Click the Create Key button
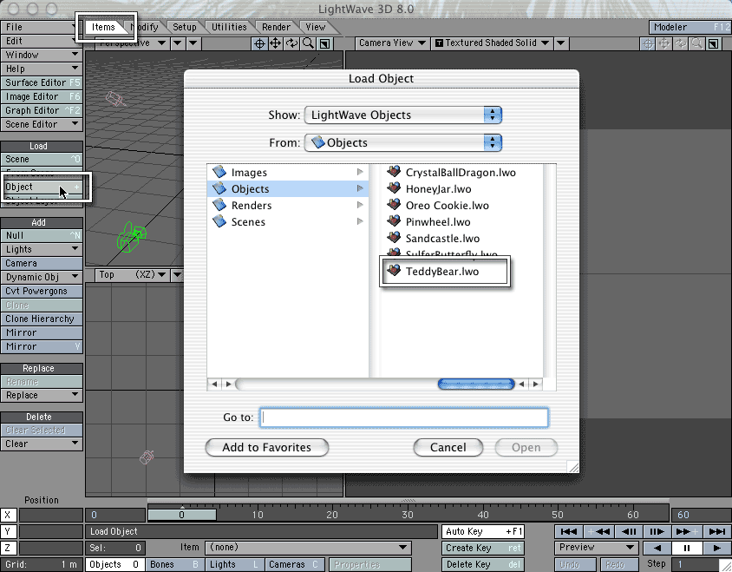This screenshot has width=732, height=572. point(483,548)
